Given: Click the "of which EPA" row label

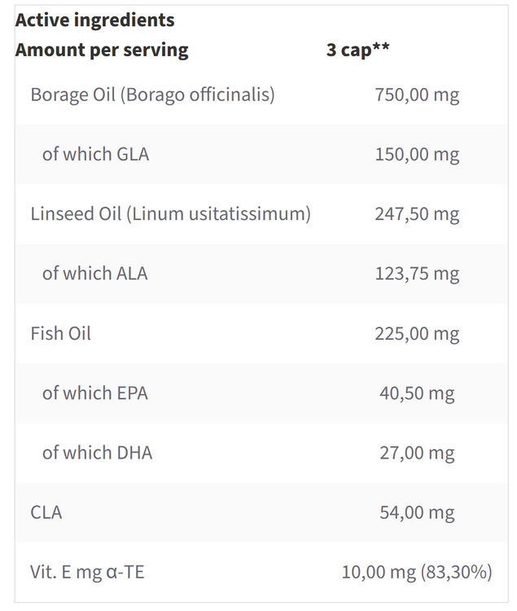Looking at the screenshot, I should point(94,393).
